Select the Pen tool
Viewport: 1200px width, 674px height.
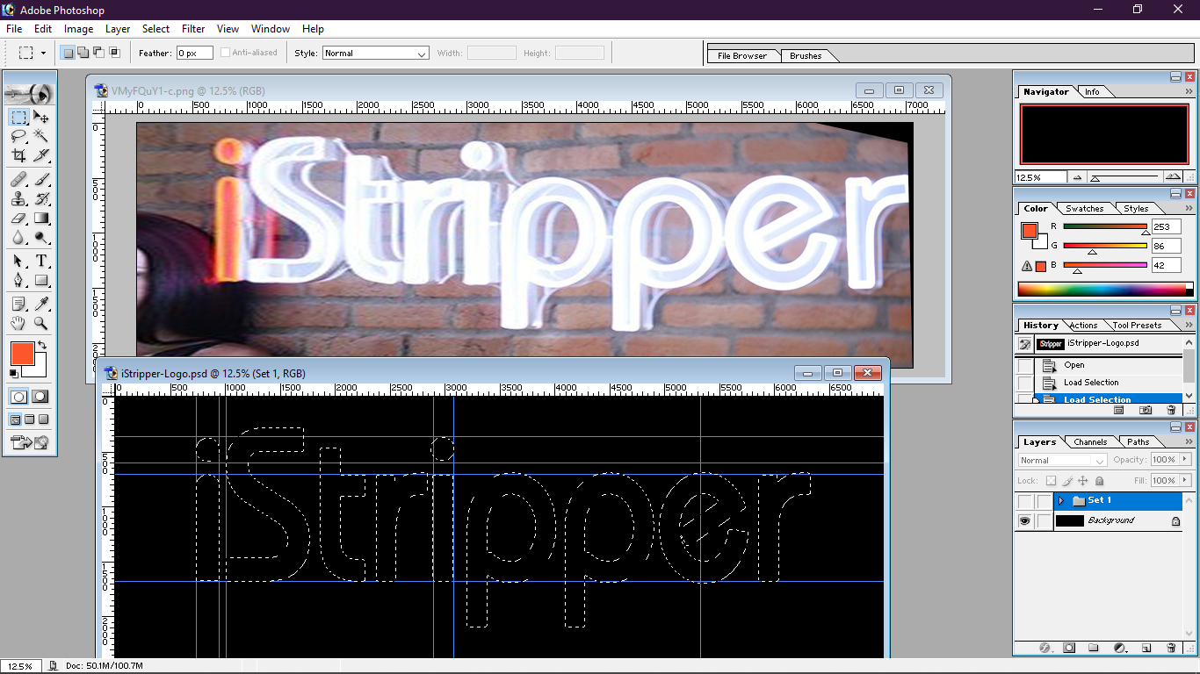click(x=18, y=280)
